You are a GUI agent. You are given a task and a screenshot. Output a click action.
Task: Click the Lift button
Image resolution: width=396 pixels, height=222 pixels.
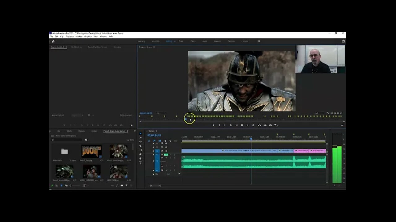(260, 125)
